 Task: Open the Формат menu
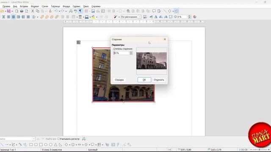pyautogui.click(x=35, y=6)
